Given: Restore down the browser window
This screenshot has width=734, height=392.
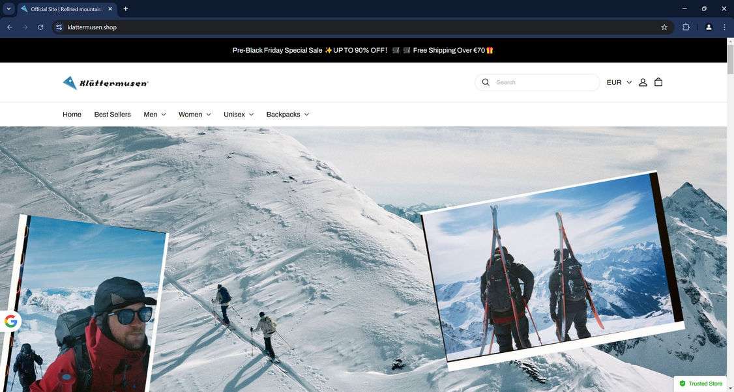Looking at the screenshot, I should (x=704, y=8).
